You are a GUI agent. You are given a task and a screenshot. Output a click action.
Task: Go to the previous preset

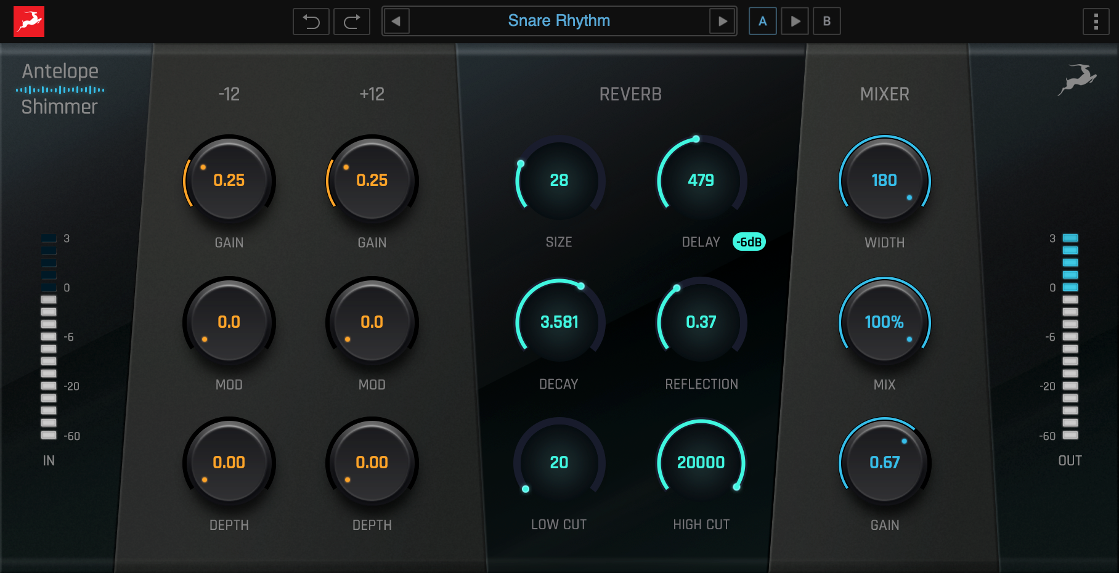coord(396,22)
